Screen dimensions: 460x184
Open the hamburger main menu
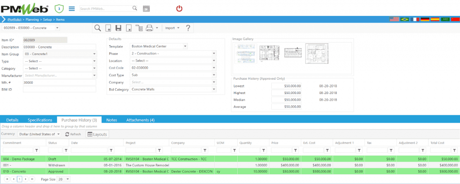click(71, 8)
